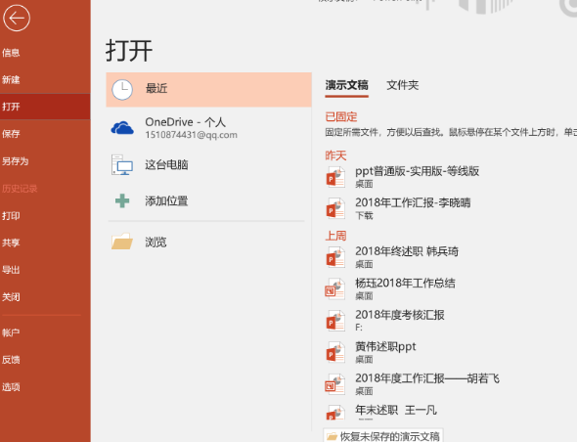This screenshot has width=577, height=442.
Task: Click the 1510874431@qq.com account text
Action: (x=191, y=135)
